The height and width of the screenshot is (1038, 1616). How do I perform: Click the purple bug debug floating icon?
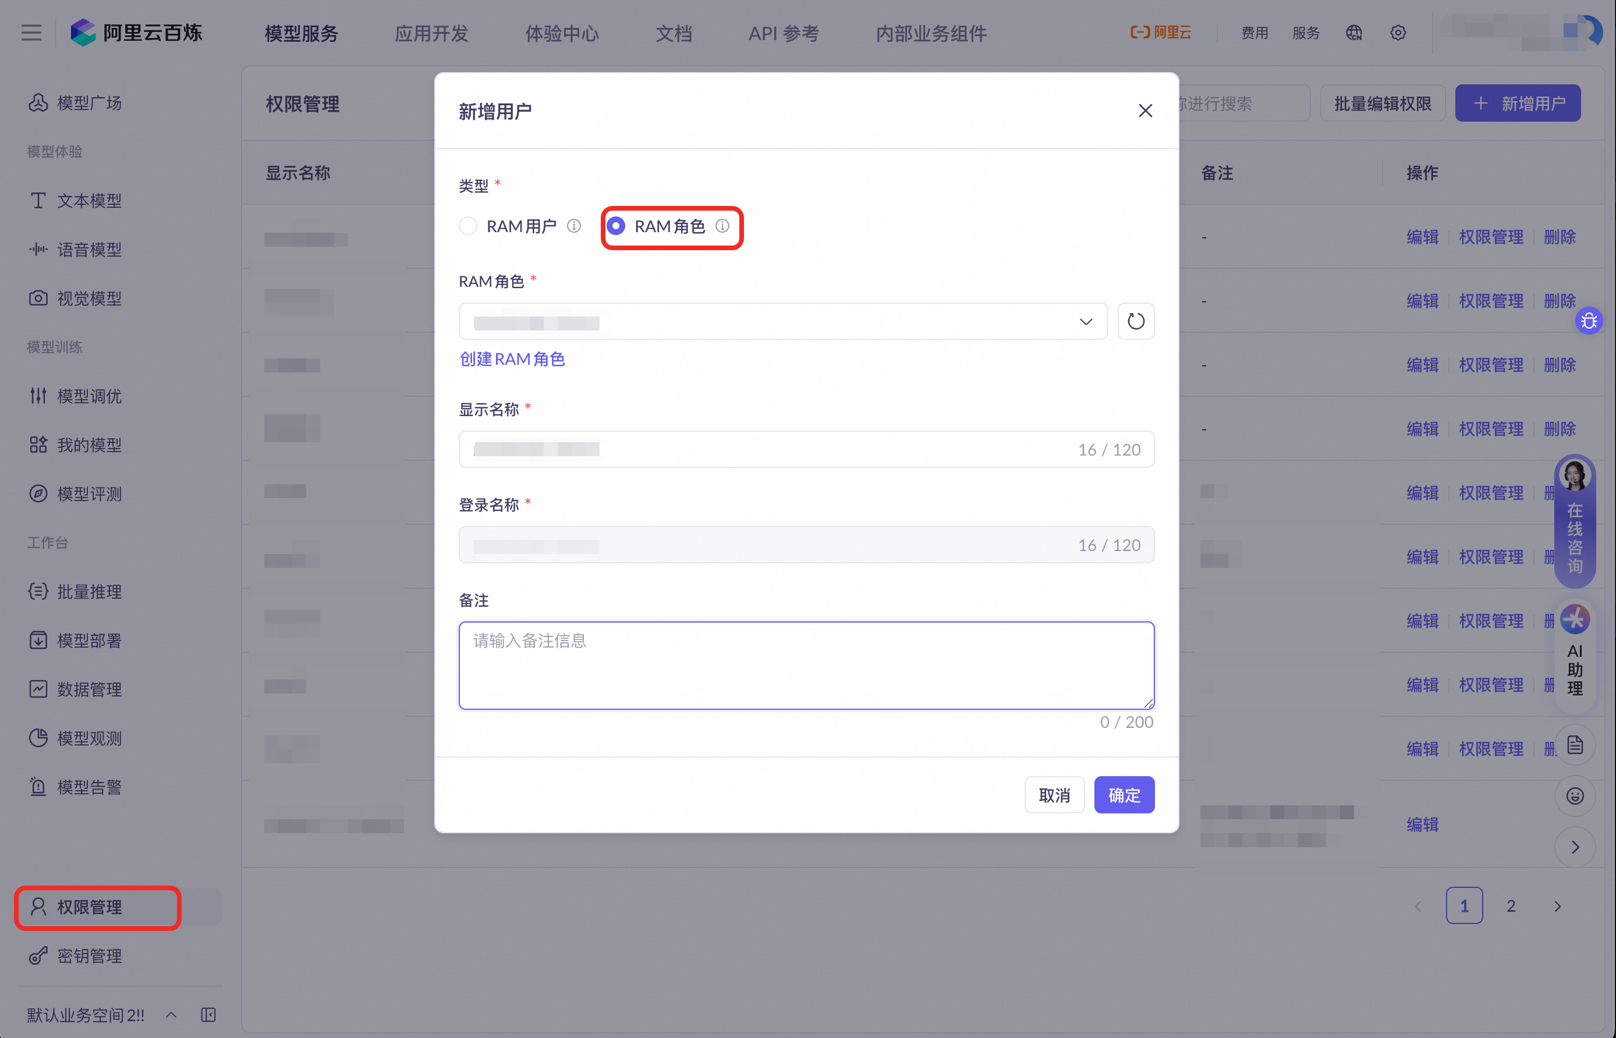[x=1589, y=321]
